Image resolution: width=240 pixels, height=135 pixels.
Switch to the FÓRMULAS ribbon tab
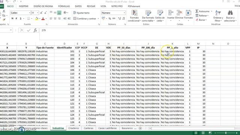[x=64, y=6]
